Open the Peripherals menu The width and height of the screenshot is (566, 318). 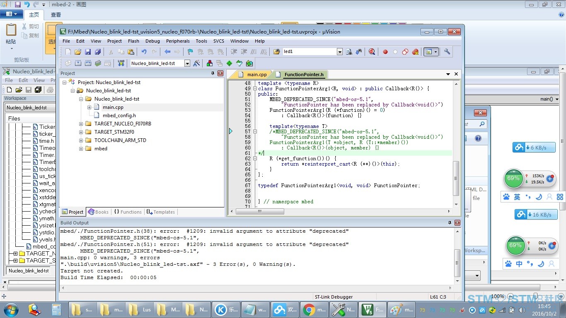(x=178, y=41)
